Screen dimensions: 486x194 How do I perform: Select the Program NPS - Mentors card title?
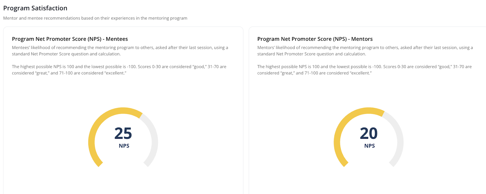click(x=315, y=39)
